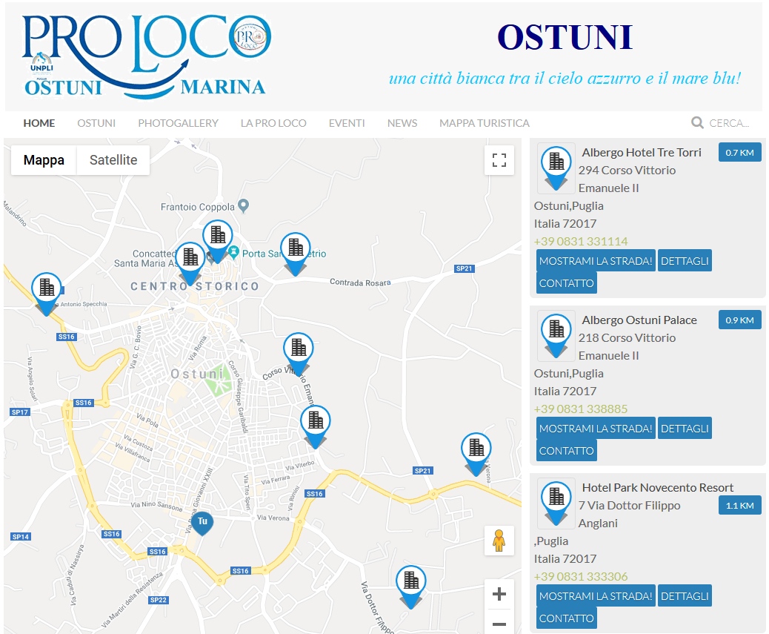
Task: Click the OSTUNI page heading
Action: tap(565, 37)
